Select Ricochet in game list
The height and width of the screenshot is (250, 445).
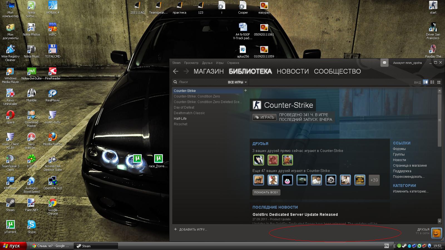click(207, 124)
